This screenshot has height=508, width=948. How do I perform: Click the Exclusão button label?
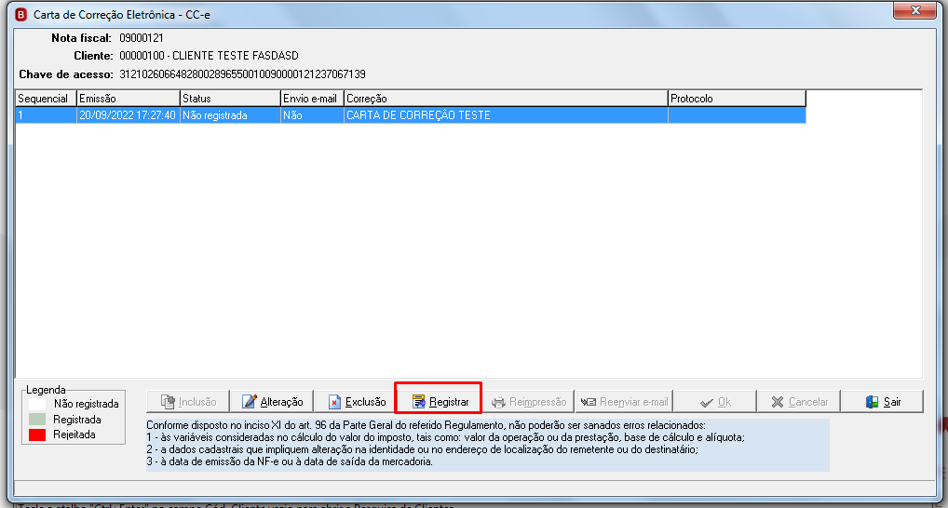365,402
